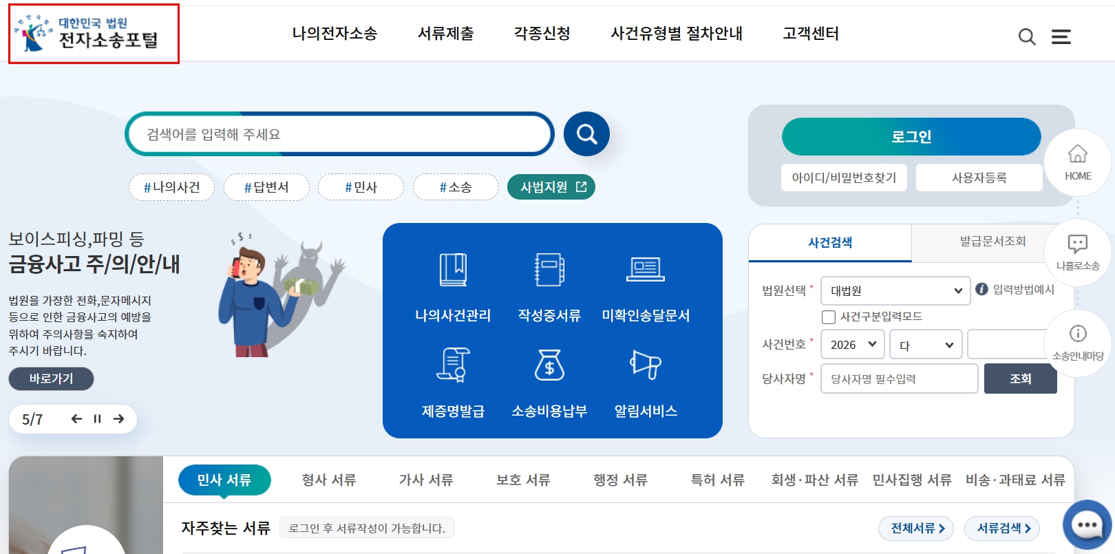Viewport: 1115px width, 554px height.
Task: Select the 민사집행 서류 tab
Action: click(x=912, y=480)
